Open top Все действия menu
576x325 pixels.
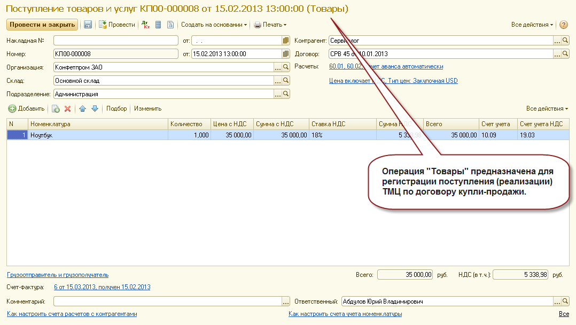pos(532,25)
